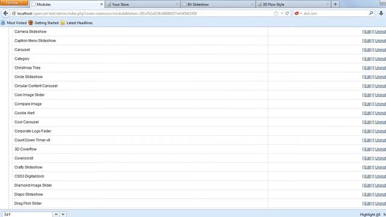Edit the Drag Flick Slider module
386x217 pixels.
pos(367,204)
